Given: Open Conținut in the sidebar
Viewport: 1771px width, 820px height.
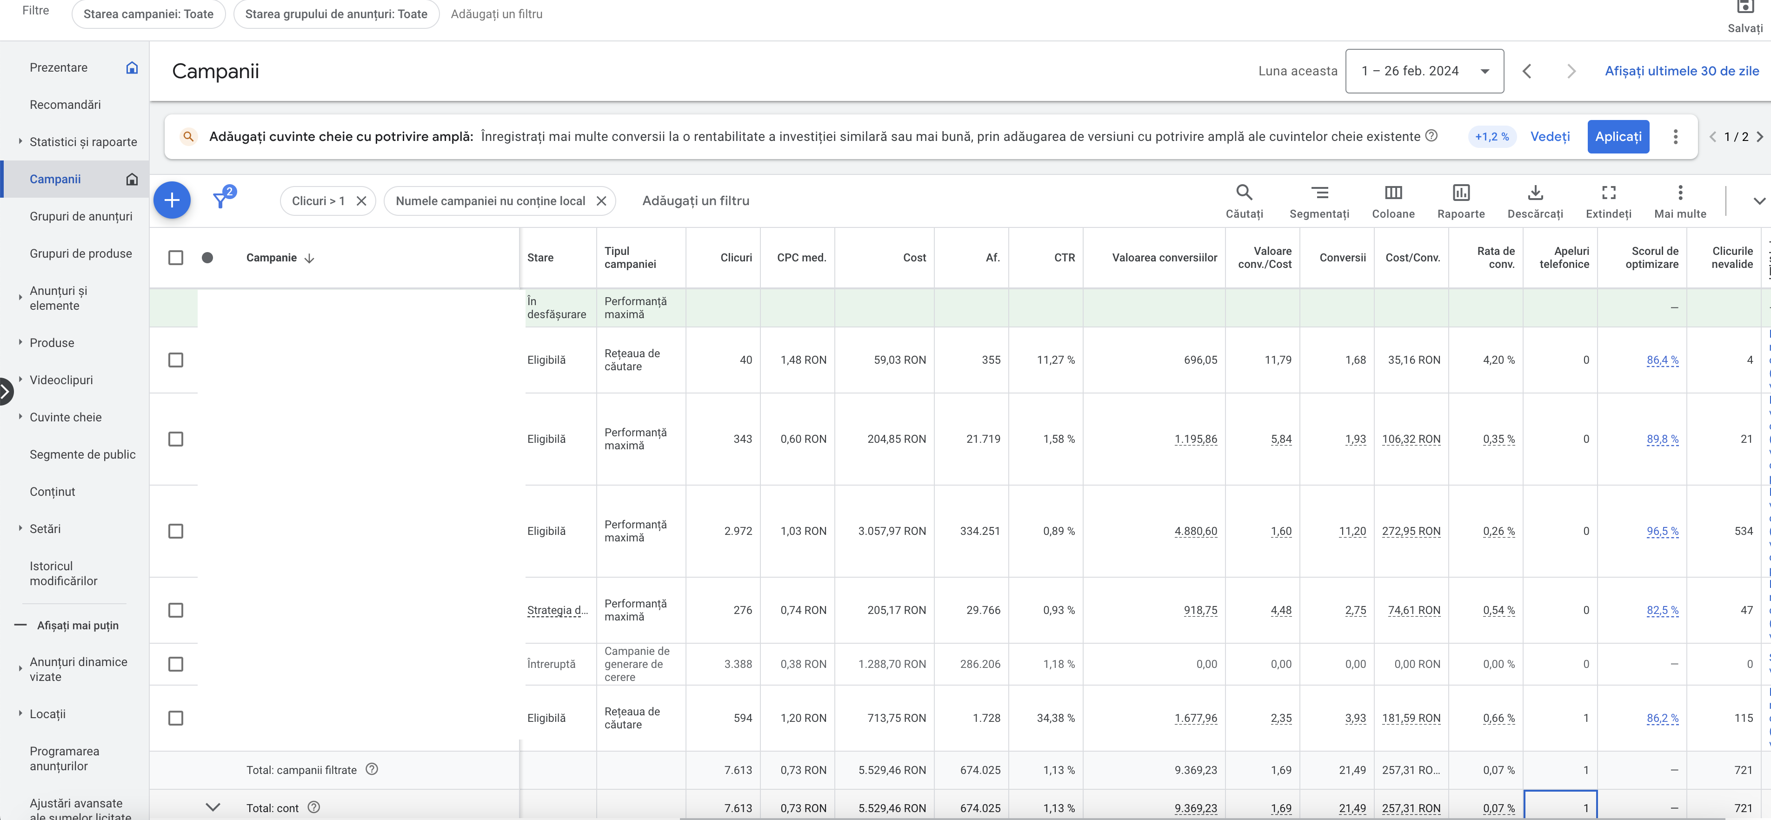Looking at the screenshot, I should click(x=52, y=492).
